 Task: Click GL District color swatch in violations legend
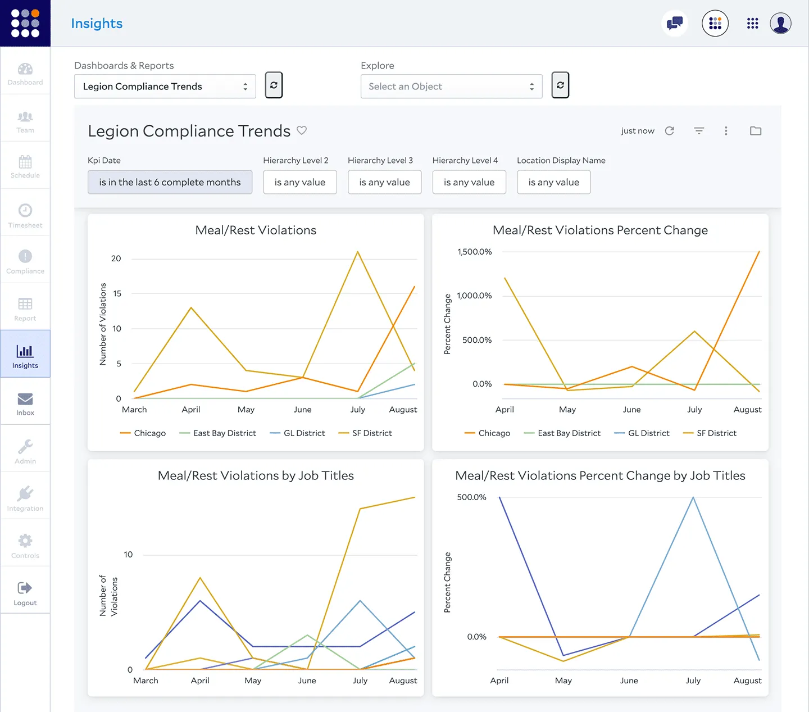(x=275, y=433)
